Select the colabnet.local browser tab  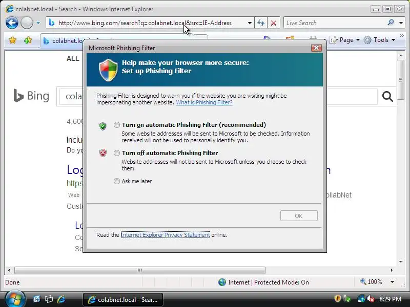(x=63, y=41)
